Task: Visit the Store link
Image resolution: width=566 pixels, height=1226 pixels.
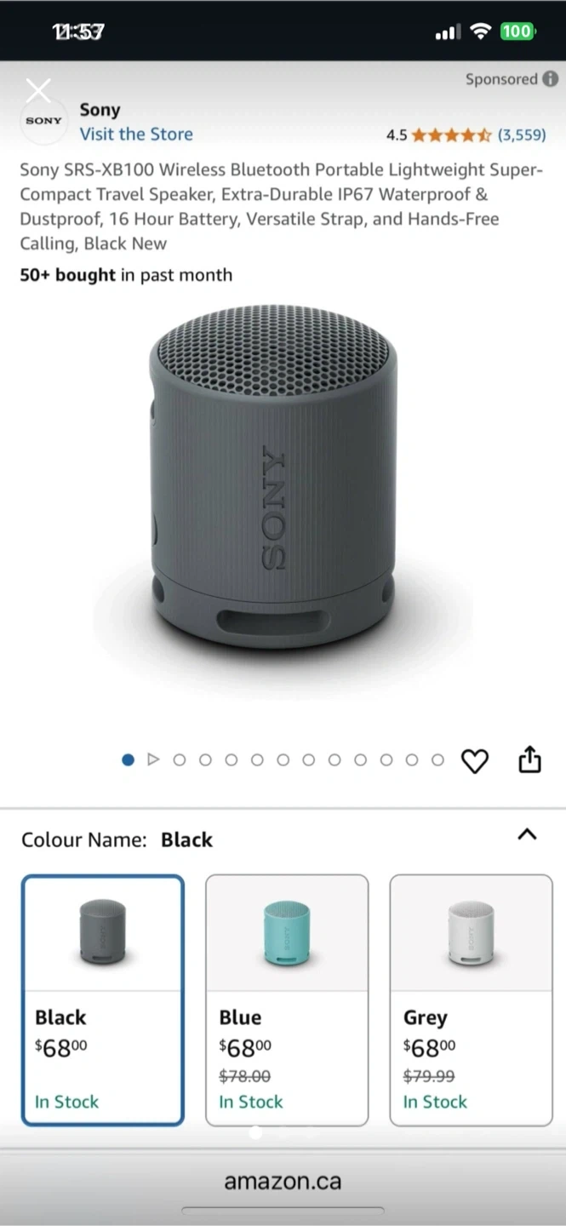Action: pos(136,134)
